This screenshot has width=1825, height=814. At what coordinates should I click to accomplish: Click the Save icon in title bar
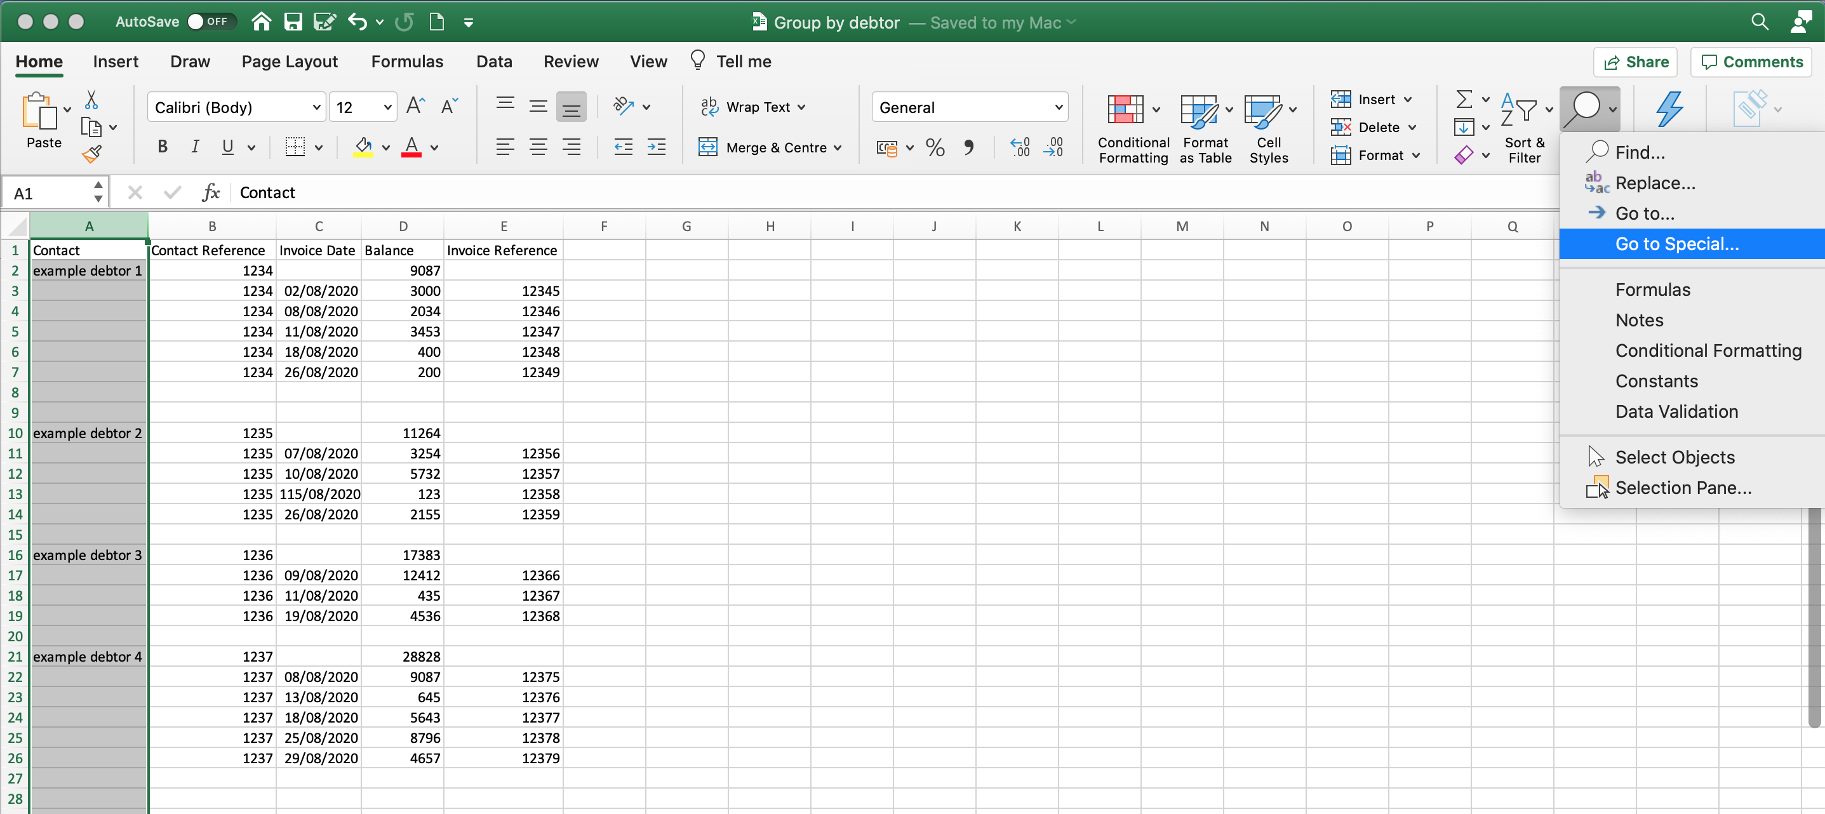293,22
